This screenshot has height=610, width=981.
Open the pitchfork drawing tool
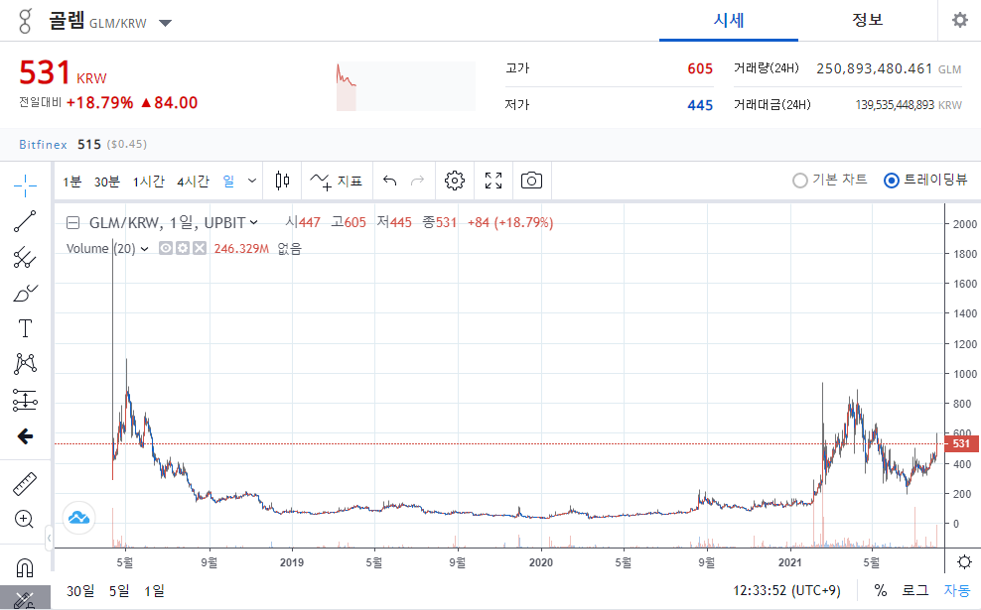(25, 257)
